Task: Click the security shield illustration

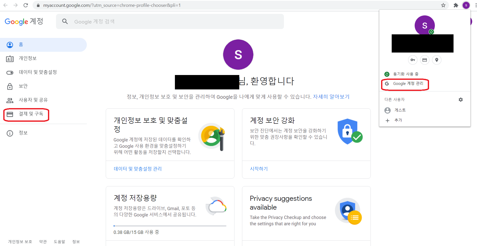Action: [350, 132]
